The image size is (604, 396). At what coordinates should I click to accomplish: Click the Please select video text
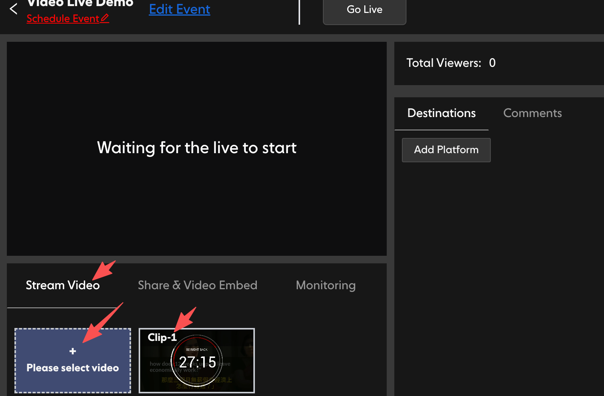pos(73,368)
